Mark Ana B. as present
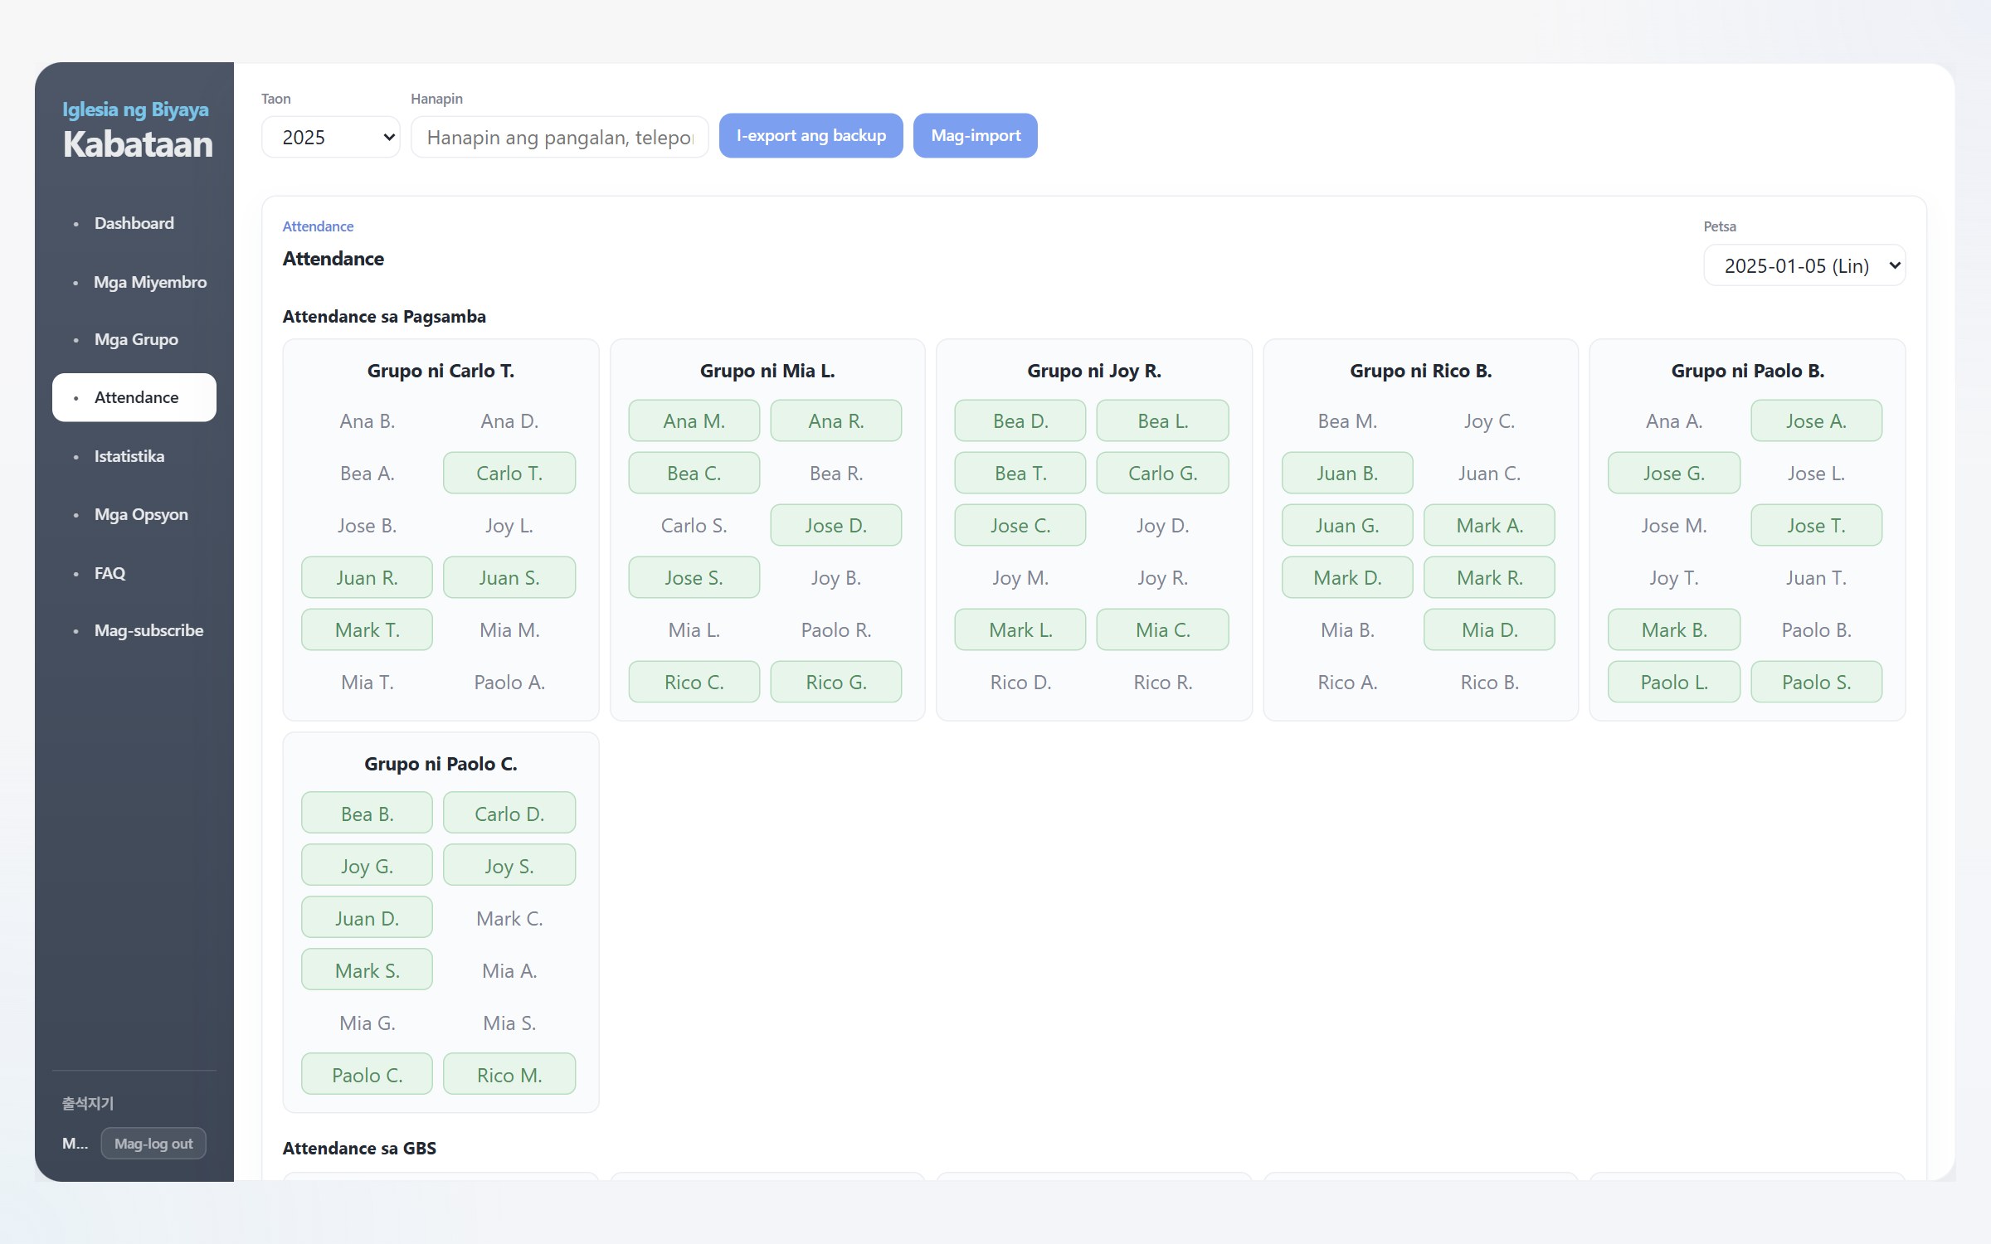 click(367, 420)
